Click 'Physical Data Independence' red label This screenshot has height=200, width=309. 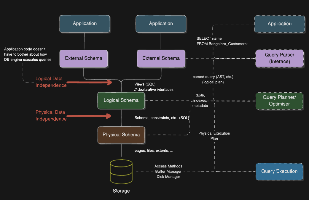pyautogui.click(x=51, y=115)
